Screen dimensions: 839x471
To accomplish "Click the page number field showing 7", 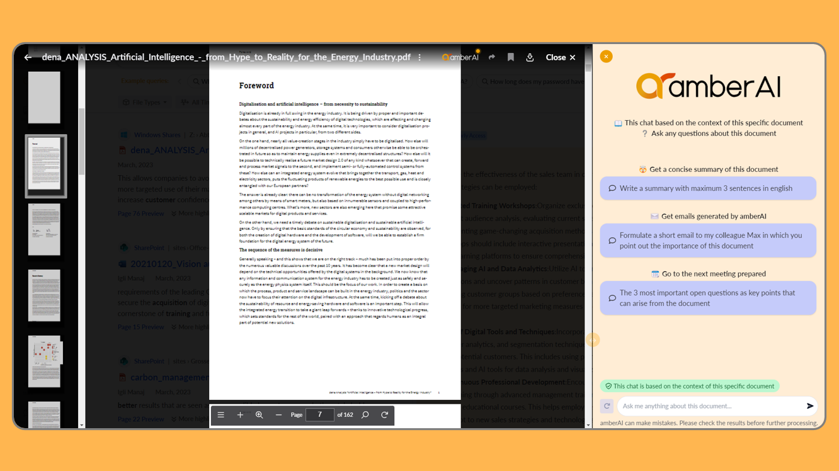I will click(319, 414).
